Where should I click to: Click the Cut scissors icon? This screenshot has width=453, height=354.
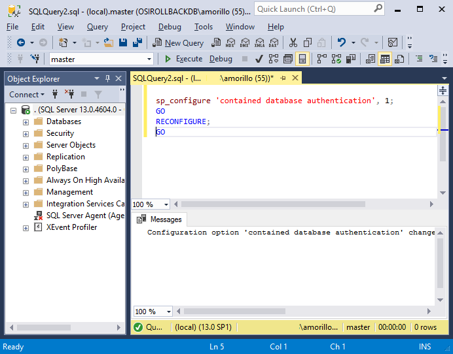(x=293, y=42)
